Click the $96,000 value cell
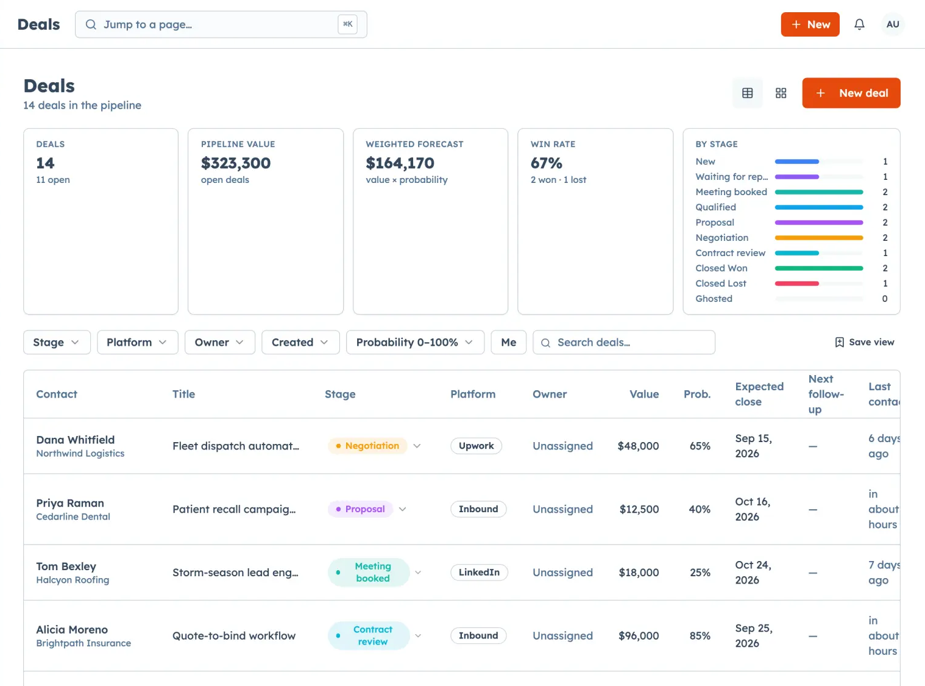 click(639, 635)
